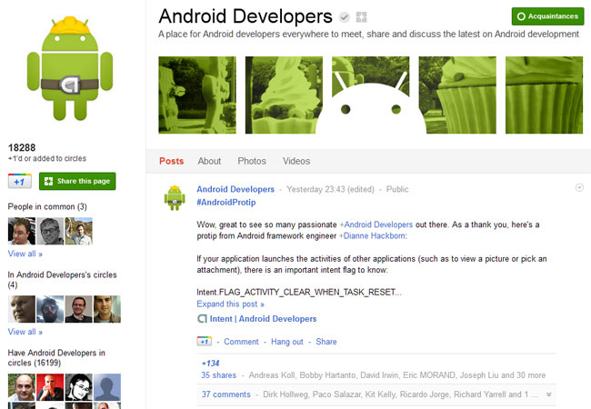Click the 18288 follower count

click(22, 147)
